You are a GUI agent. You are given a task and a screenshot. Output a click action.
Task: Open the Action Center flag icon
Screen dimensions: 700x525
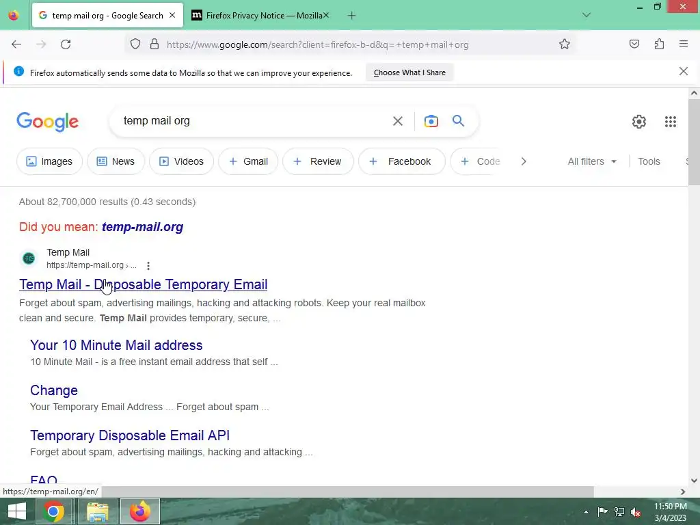(602, 511)
